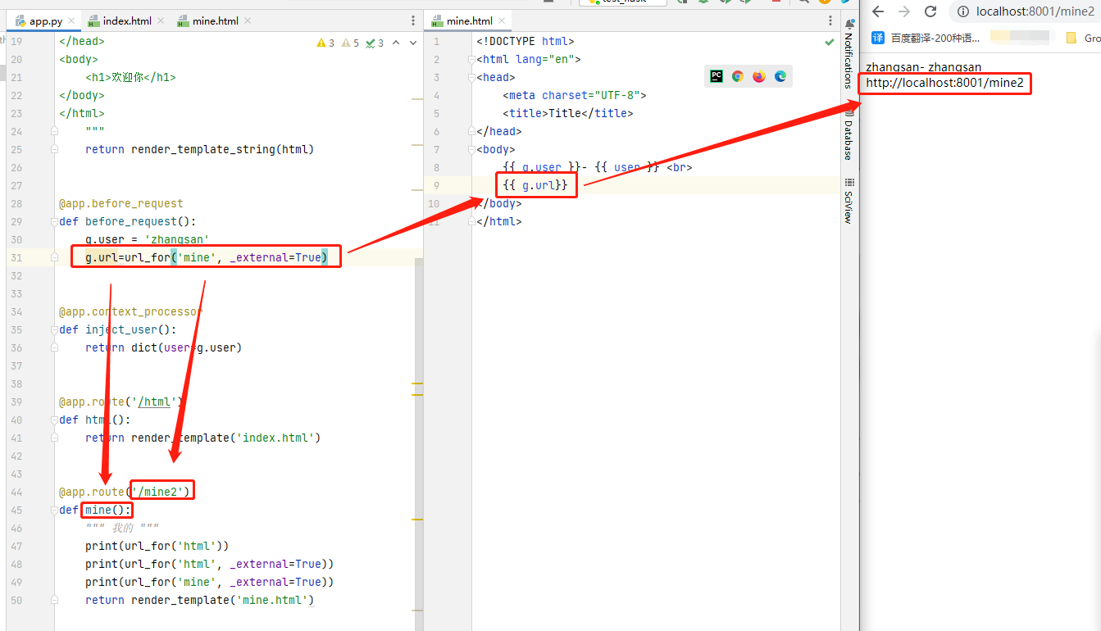The image size is (1101, 631).
Task: Collapse the before_request function at line 29
Action: pos(54,221)
